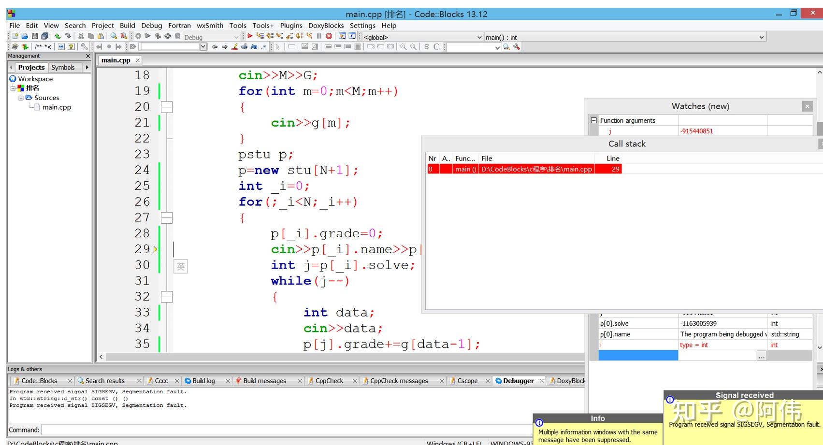Click the '...' button in watch row
The height and width of the screenshot is (445, 823).
coord(762,356)
